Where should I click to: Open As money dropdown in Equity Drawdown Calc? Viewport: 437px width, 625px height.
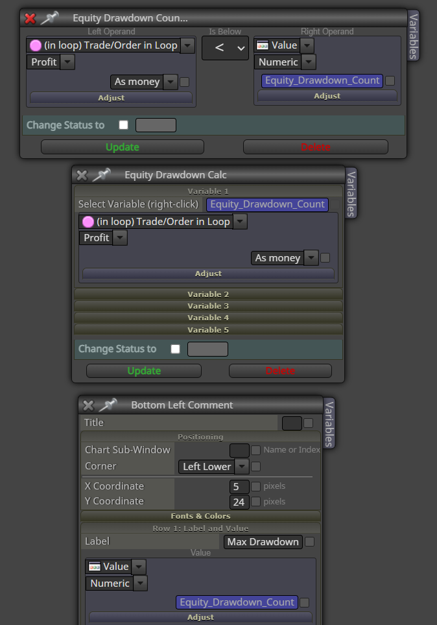[x=311, y=258]
